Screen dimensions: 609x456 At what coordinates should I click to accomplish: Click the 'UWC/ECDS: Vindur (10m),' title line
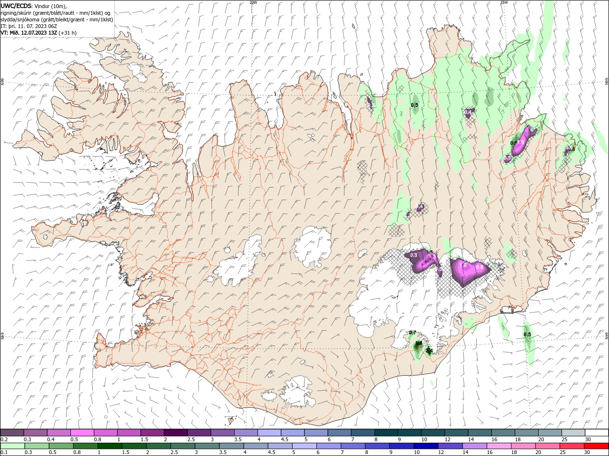[34, 6]
